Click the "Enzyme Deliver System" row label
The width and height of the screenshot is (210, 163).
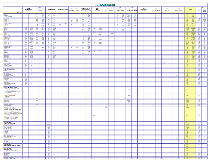click(9, 86)
